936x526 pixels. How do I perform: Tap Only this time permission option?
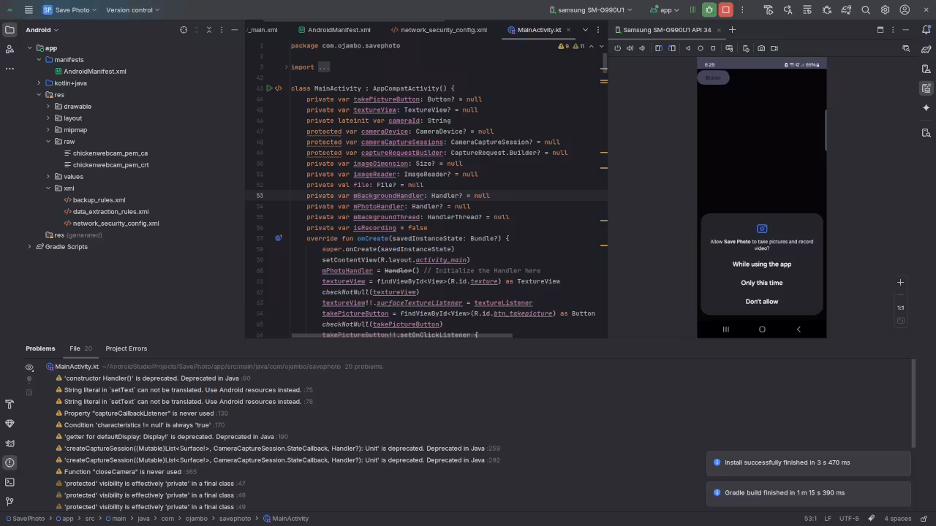click(x=762, y=283)
